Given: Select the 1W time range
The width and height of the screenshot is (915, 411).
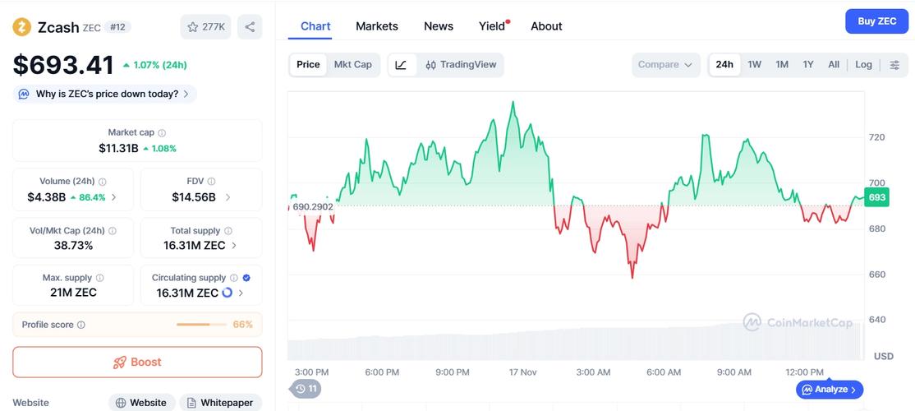Looking at the screenshot, I should point(754,65).
